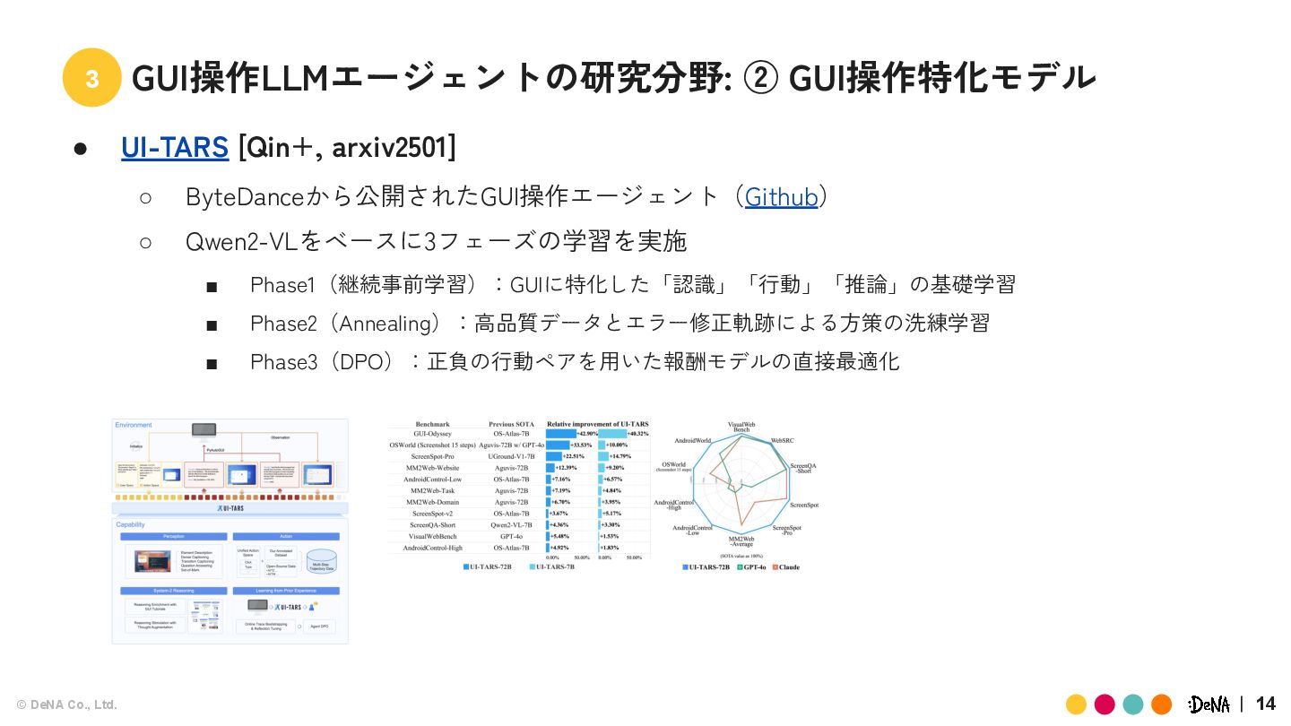Click the 'Phase2（Annealing）' bullet line

(620, 324)
